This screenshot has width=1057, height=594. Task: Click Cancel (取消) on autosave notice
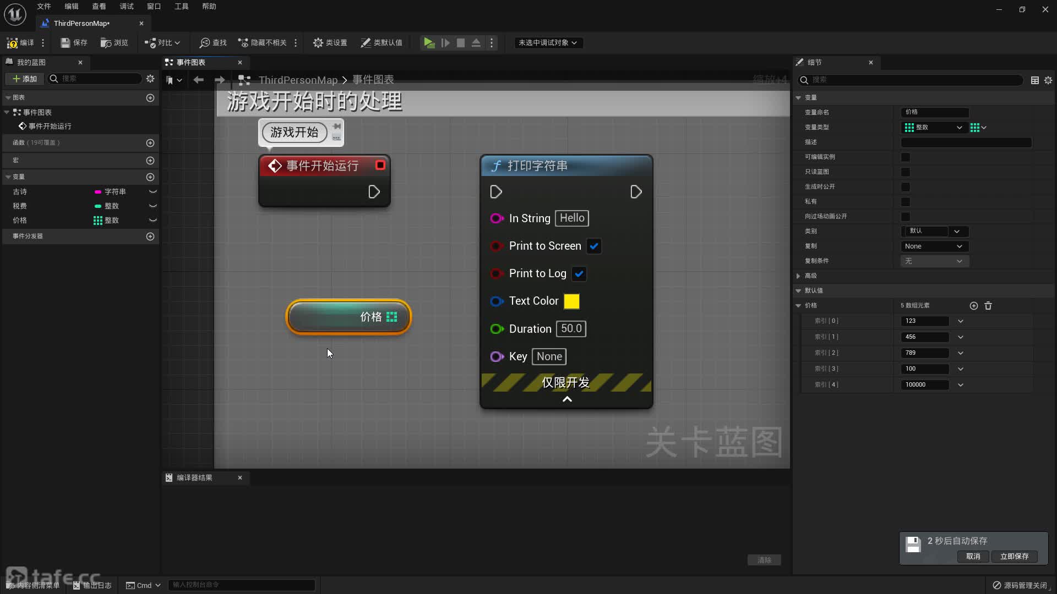click(x=973, y=556)
